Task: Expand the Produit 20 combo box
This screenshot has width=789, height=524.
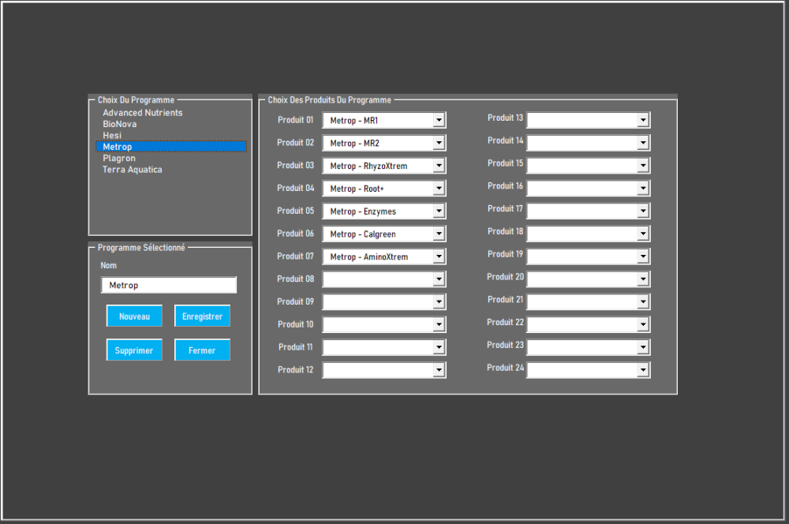Action: (x=643, y=279)
